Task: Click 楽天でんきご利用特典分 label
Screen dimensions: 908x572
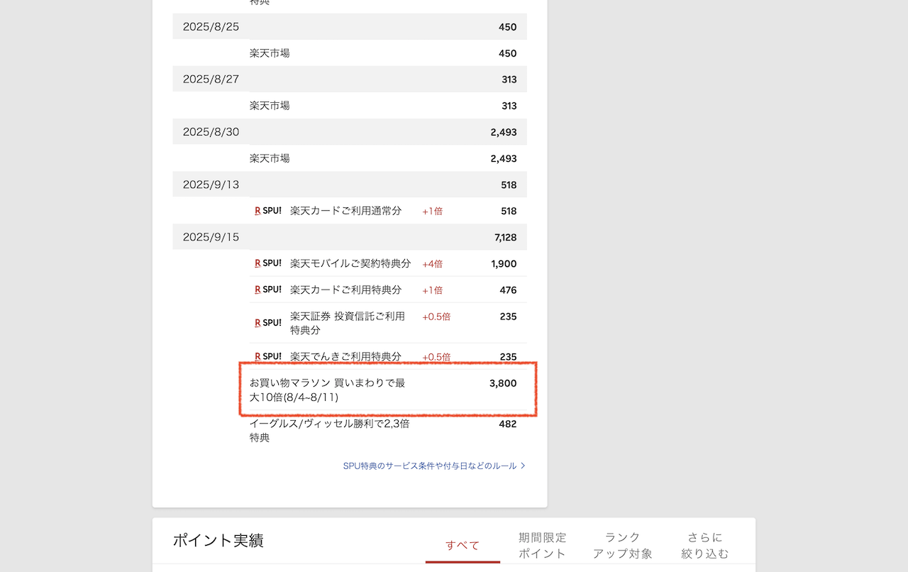Action: point(346,356)
